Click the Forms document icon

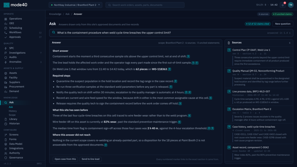[6, 139]
